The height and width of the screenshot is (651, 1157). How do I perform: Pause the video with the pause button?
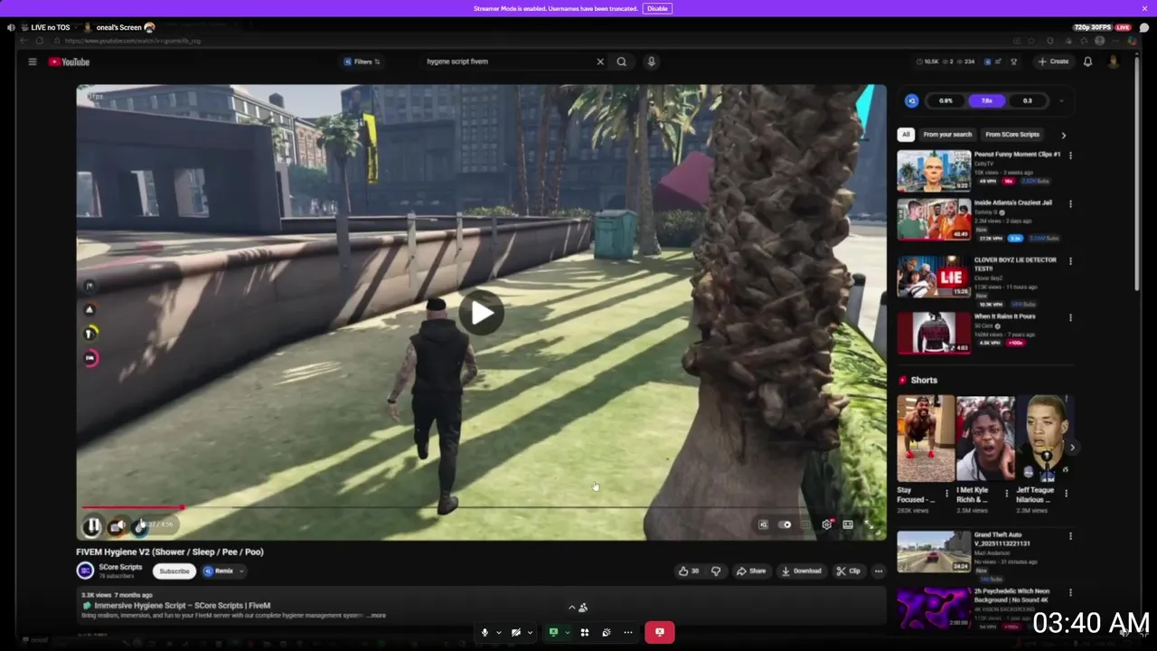click(93, 525)
